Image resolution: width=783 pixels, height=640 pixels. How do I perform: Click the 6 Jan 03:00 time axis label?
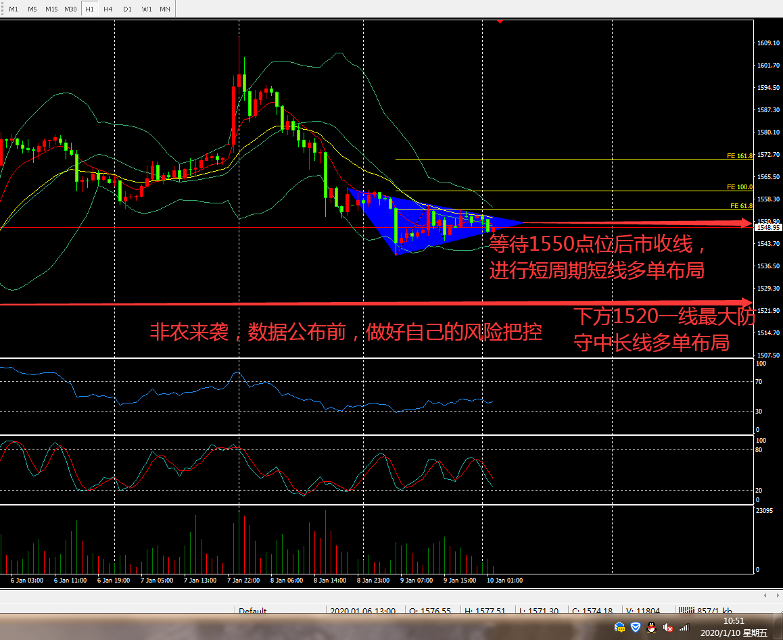(x=27, y=580)
